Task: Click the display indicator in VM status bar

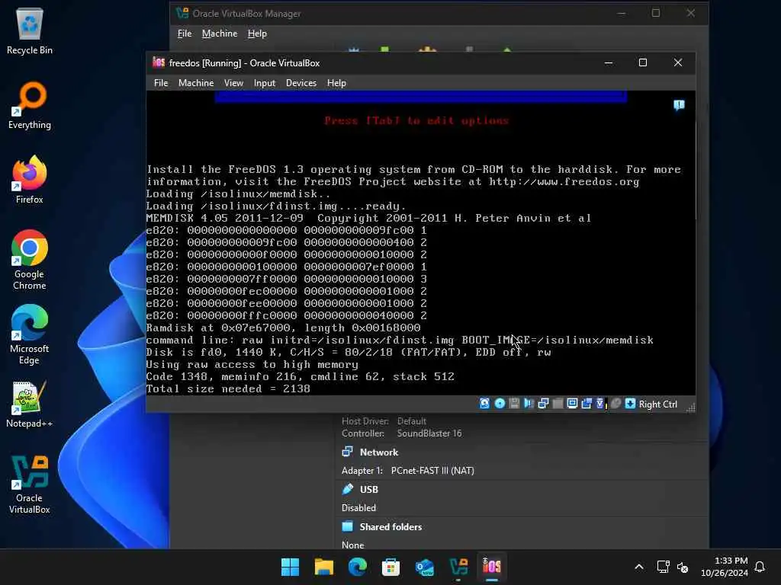Action: coord(572,404)
